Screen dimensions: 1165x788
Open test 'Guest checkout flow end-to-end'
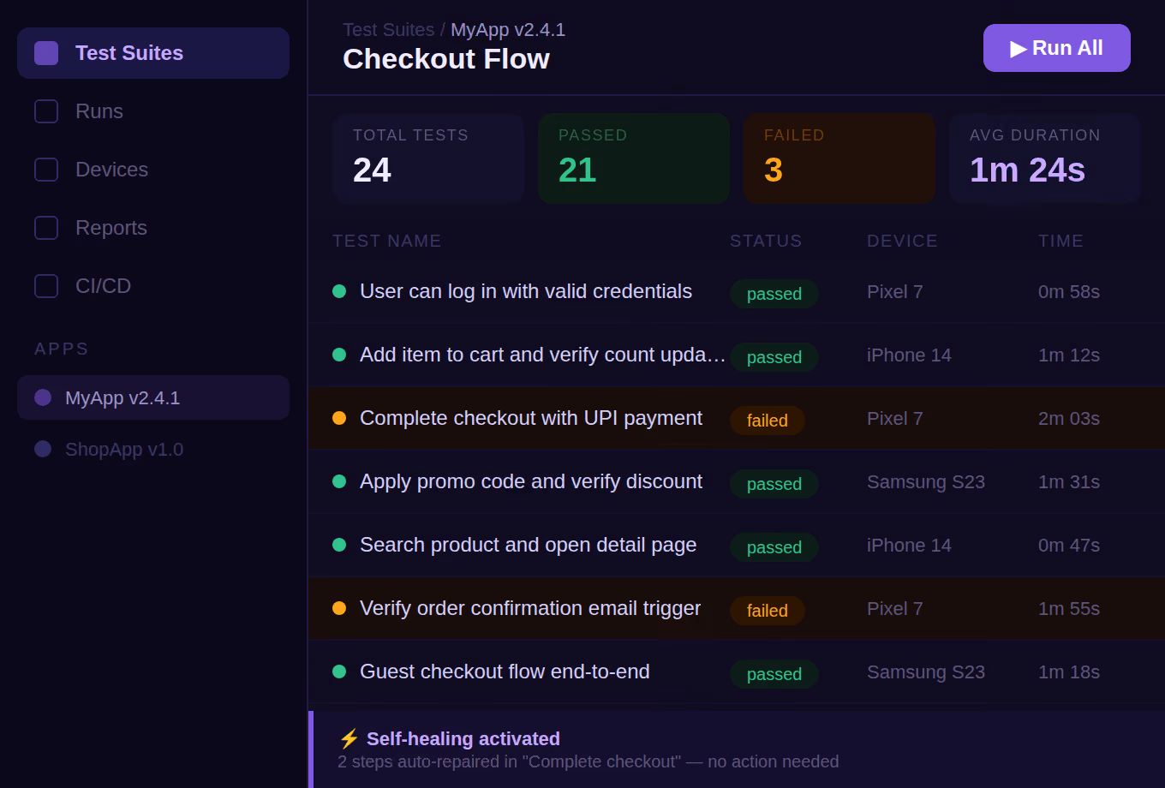click(x=505, y=672)
